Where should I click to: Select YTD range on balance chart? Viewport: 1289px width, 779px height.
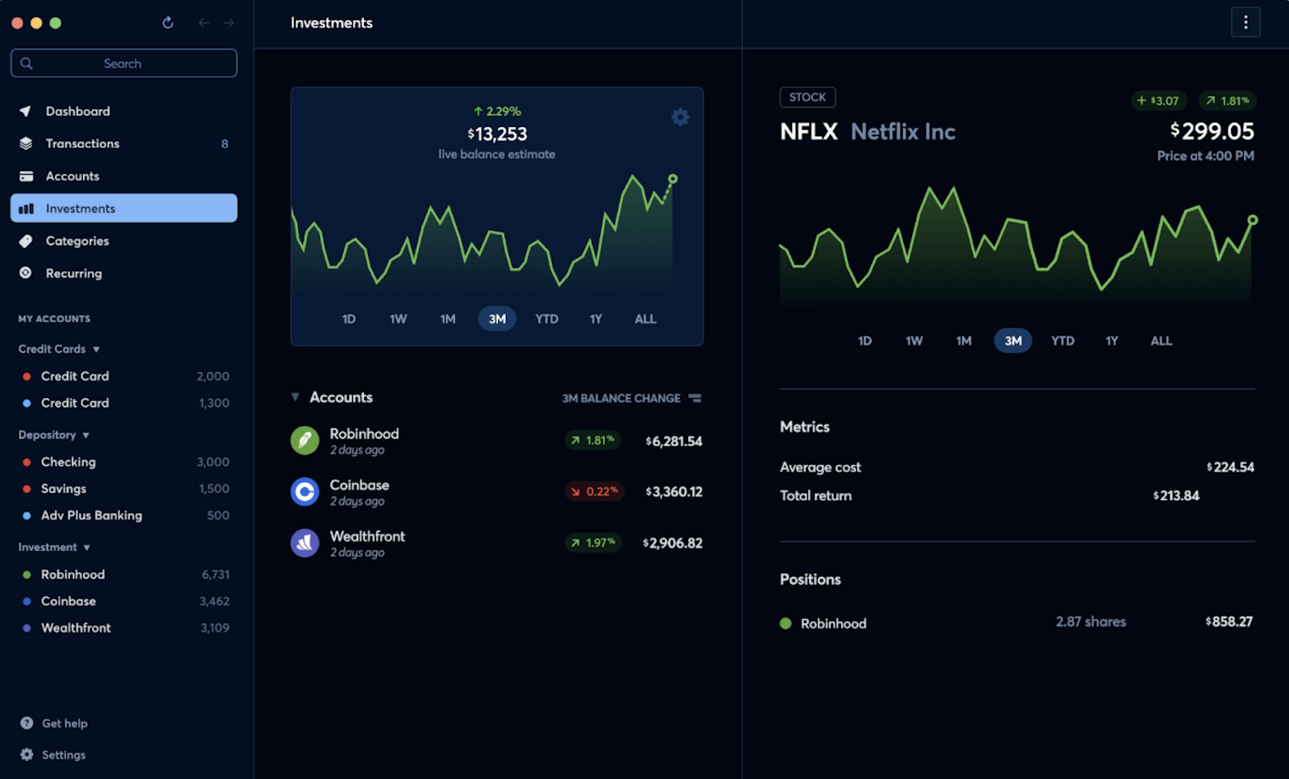(546, 319)
